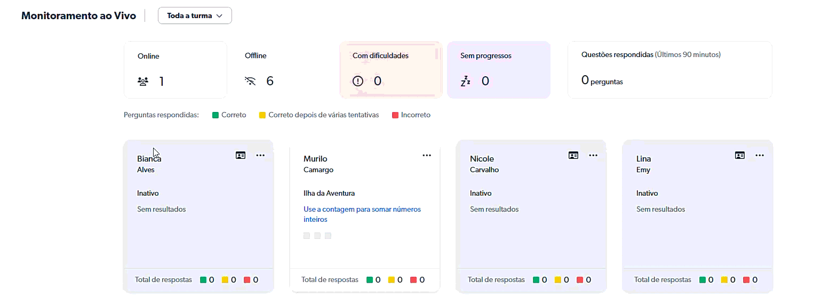The width and height of the screenshot is (814, 305).
Task: Open Nicole Carvalho's profile card icon
Action: coord(573,155)
